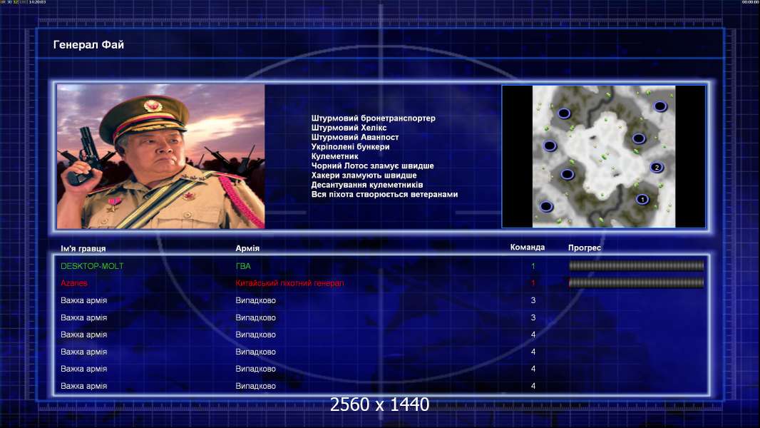Click the DESKTOP-MOLT loading progress bar
This screenshot has height=428, width=760.
click(636, 266)
